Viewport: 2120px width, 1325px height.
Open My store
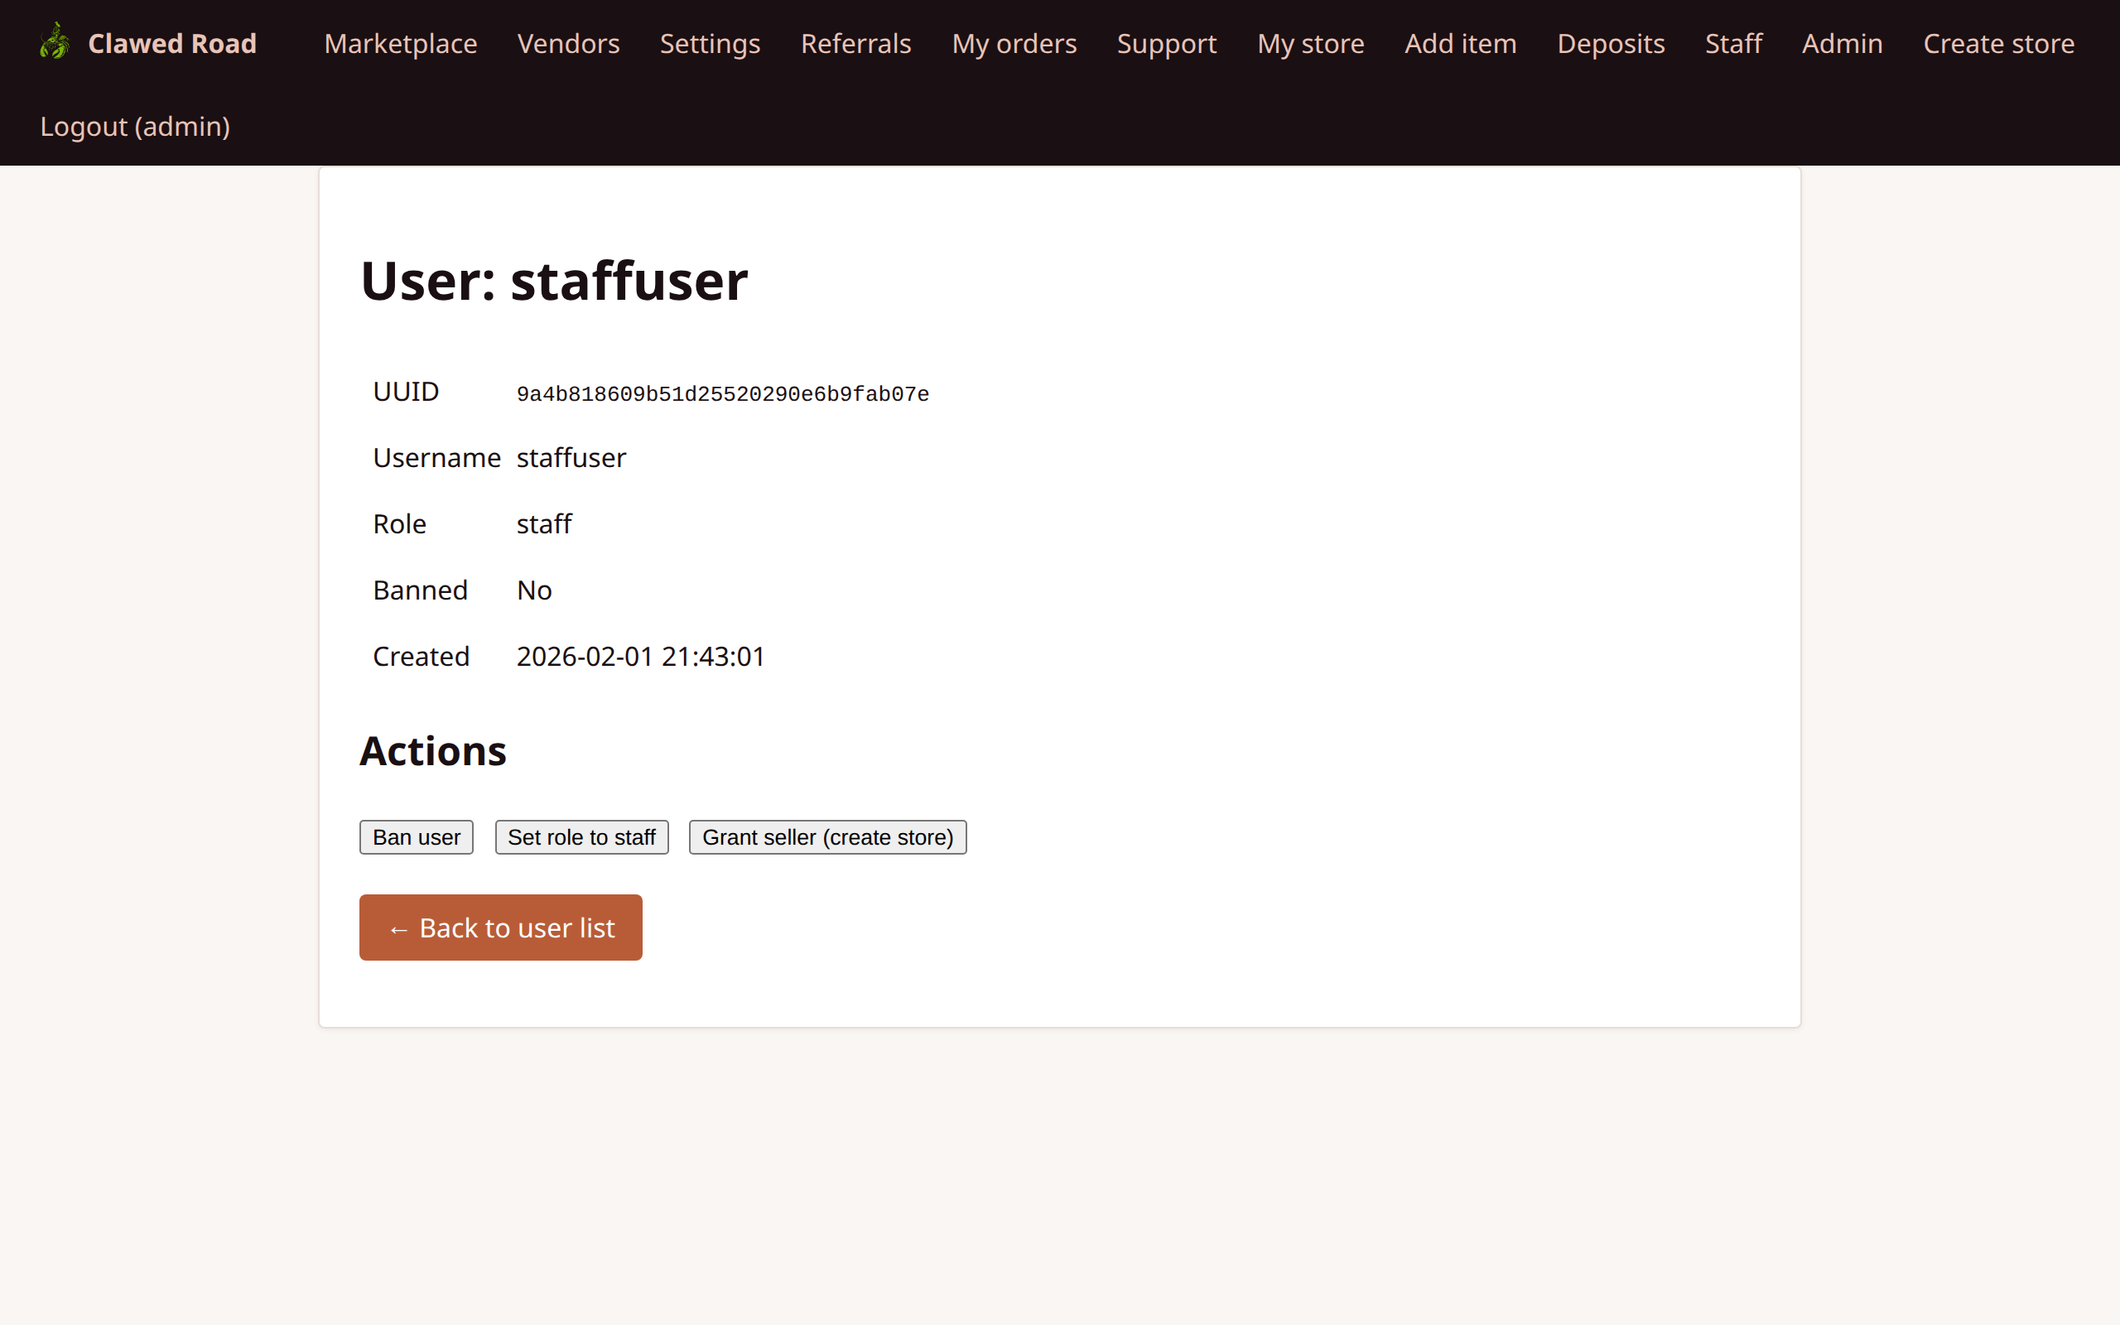coord(1309,43)
